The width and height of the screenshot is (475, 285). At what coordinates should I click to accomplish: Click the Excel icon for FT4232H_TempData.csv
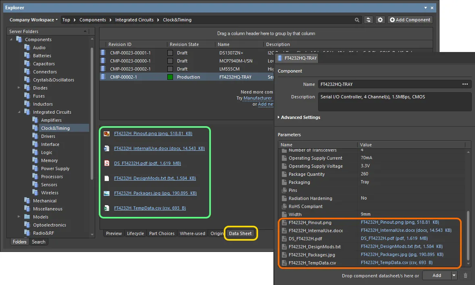click(107, 208)
